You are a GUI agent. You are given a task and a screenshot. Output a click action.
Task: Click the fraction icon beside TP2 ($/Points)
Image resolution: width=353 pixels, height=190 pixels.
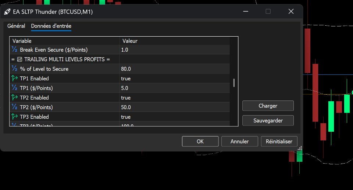click(14, 107)
